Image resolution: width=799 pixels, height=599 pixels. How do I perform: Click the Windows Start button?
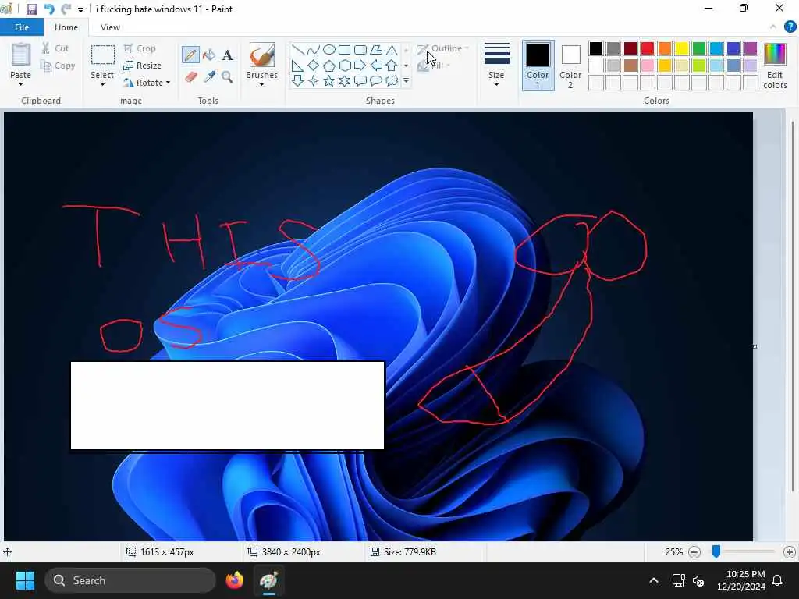(x=25, y=580)
